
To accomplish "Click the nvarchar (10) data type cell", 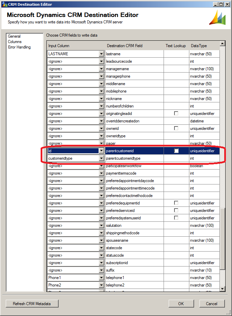I will pos(204,270).
